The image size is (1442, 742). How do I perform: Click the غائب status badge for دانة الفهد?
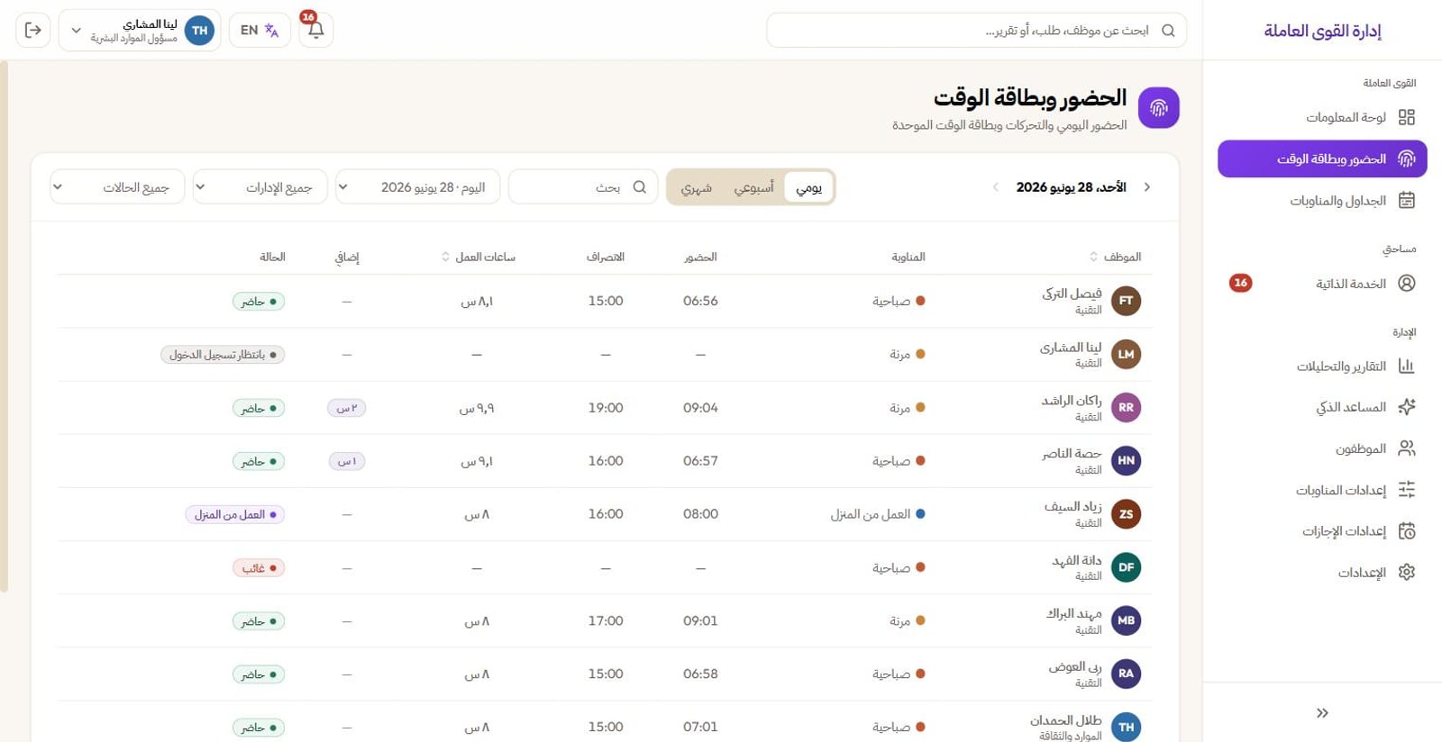click(259, 568)
